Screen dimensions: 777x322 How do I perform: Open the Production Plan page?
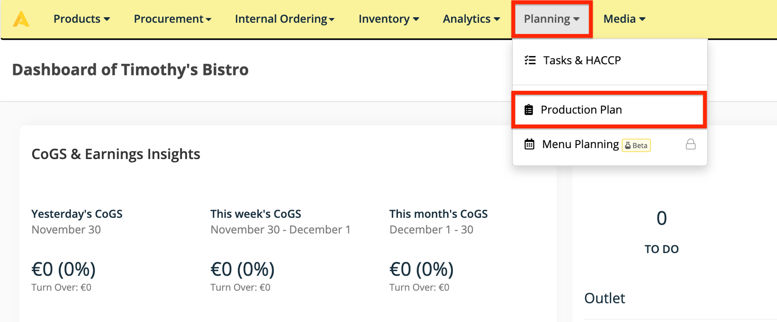pyautogui.click(x=581, y=109)
